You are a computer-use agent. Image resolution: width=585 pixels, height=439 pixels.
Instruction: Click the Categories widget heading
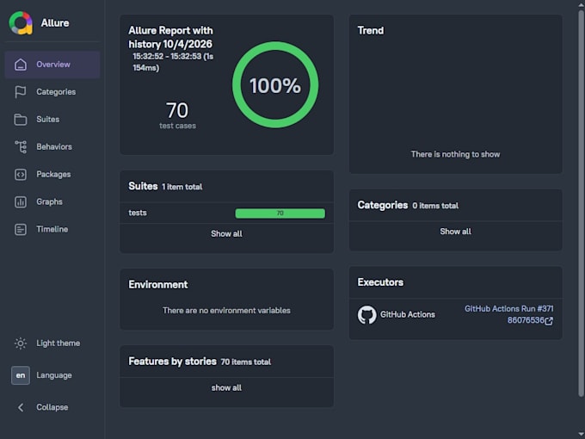click(x=383, y=206)
